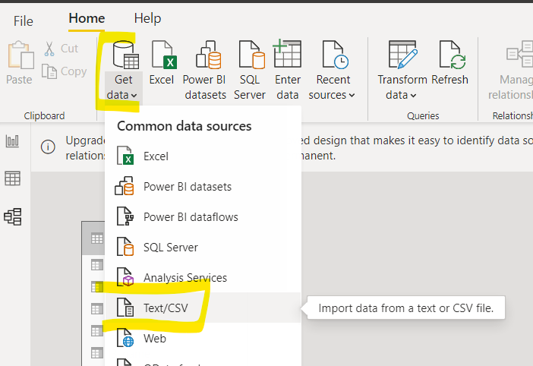Click the Excel icon in the ribbon
Viewport: 533px width, 366px height.
[162, 57]
